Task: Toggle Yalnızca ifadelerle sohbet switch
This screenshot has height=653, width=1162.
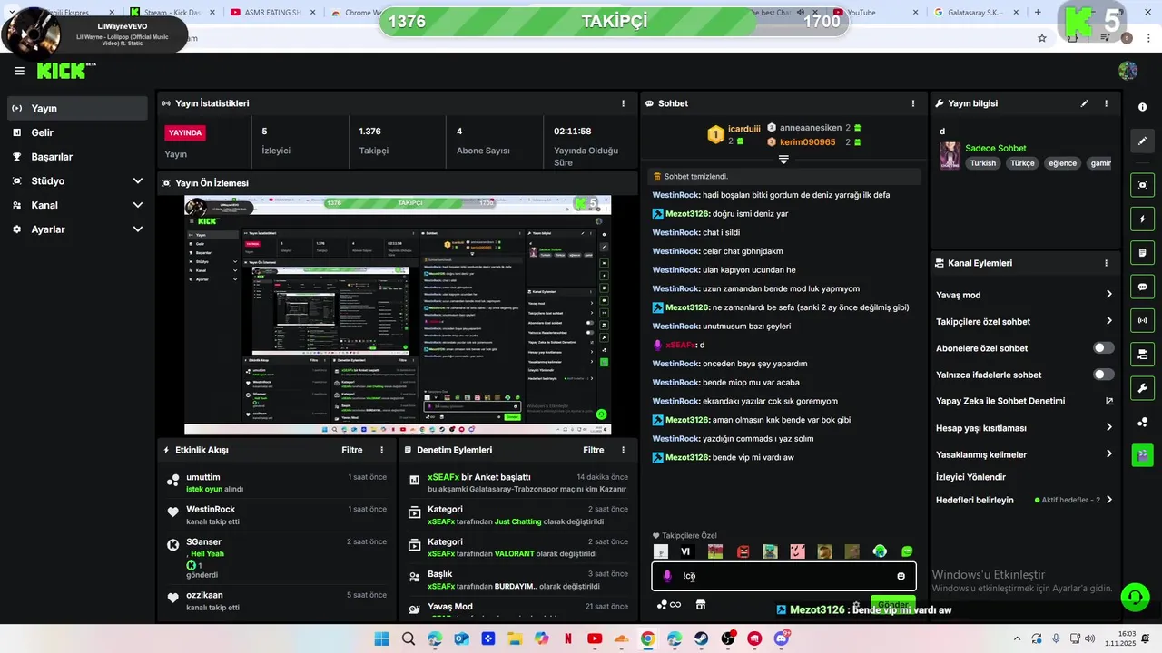Action: click(1103, 375)
